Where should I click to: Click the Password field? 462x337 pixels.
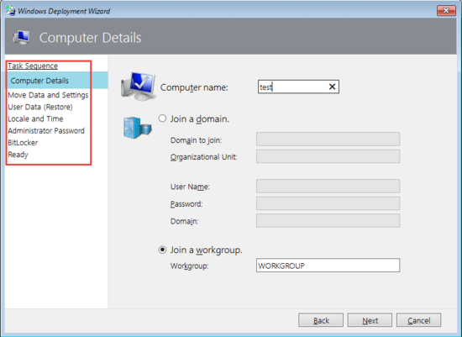click(328, 203)
